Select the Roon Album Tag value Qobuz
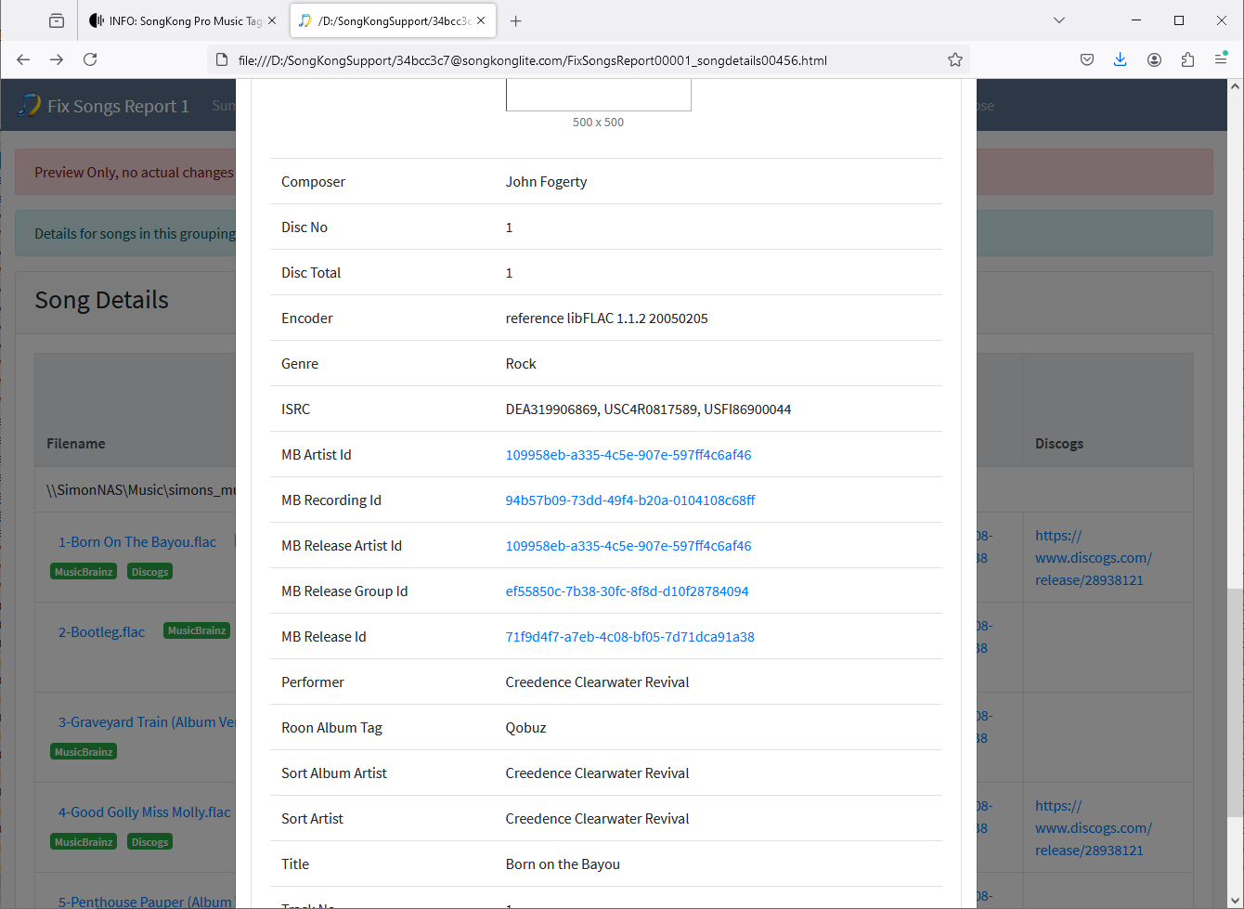This screenshot has width=1244, height=909. (x=525, y=728)
